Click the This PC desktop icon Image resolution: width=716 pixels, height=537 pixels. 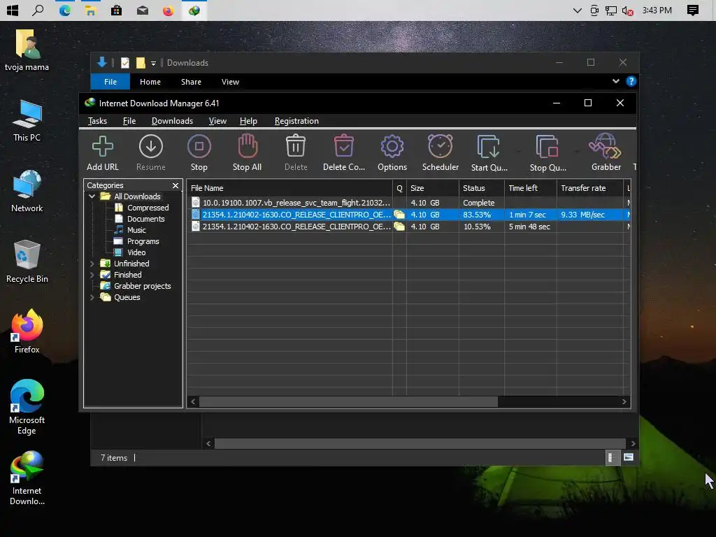[27, 121]
